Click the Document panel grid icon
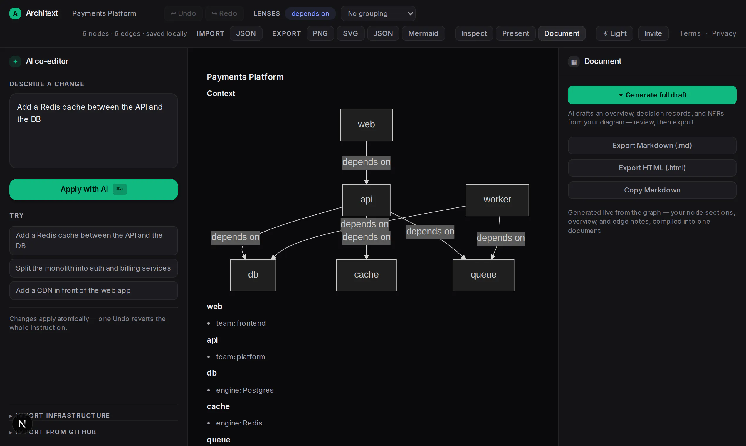The width and height of the screenshot is (746, 446). (x=574, y=62)
